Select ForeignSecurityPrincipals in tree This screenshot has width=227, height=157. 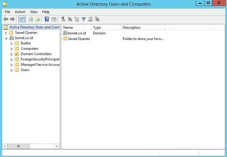pyautogui.click(x=40, y=59)
